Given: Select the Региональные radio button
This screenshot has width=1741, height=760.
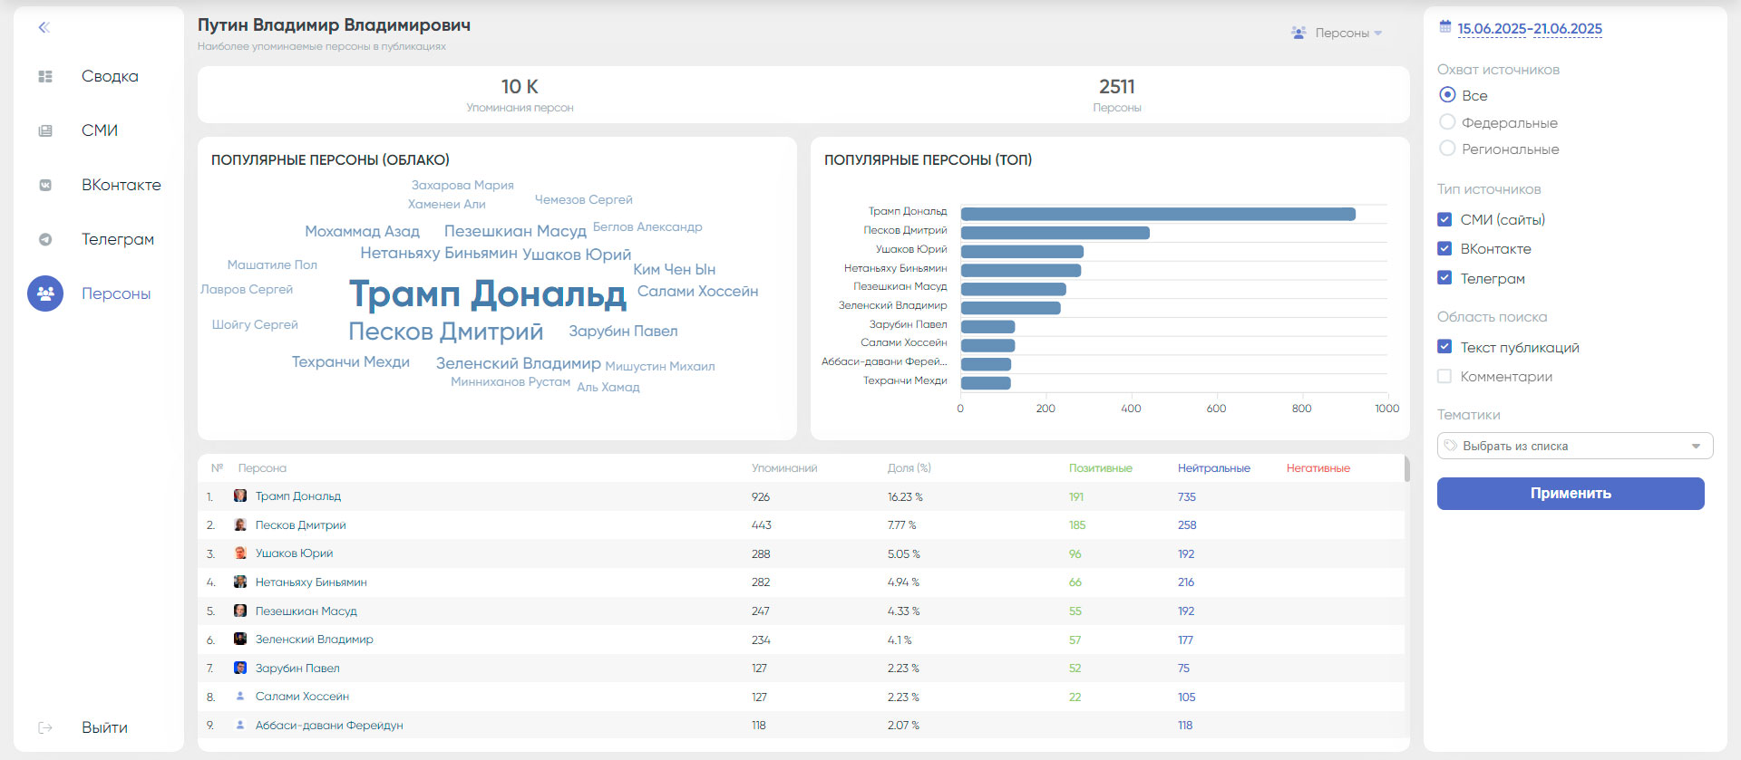Looking at the screenshot, I should pyautogui.click(x=1447, y=149).
